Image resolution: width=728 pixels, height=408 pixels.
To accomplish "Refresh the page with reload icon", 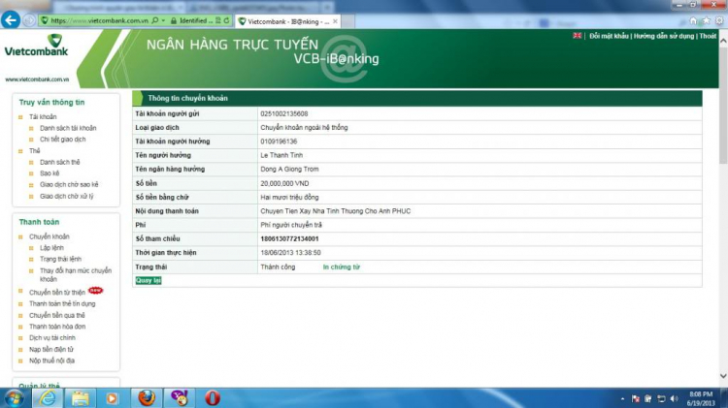I will (226, 20).
